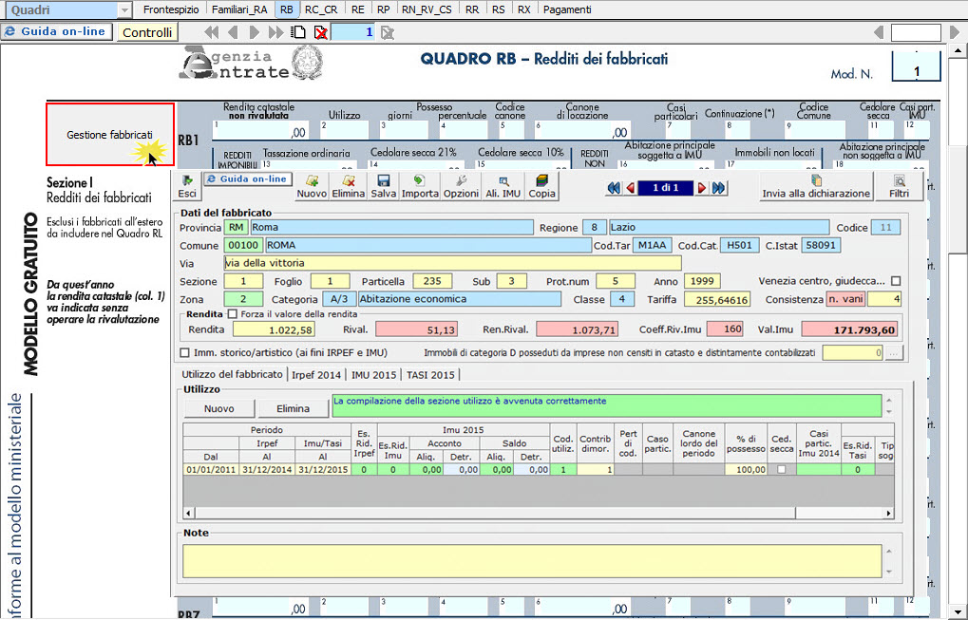
Task: Enable Forza il valore della rendita
Action: (x=232, y=314)
